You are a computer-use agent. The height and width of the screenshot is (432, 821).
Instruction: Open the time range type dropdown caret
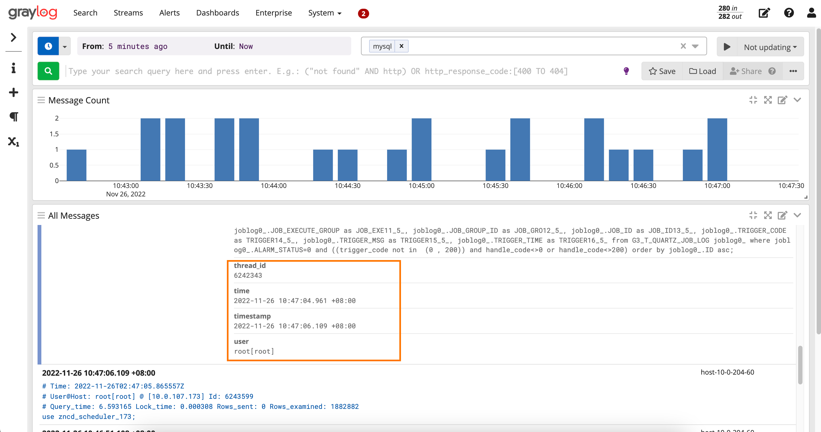[x=65, y=47]
